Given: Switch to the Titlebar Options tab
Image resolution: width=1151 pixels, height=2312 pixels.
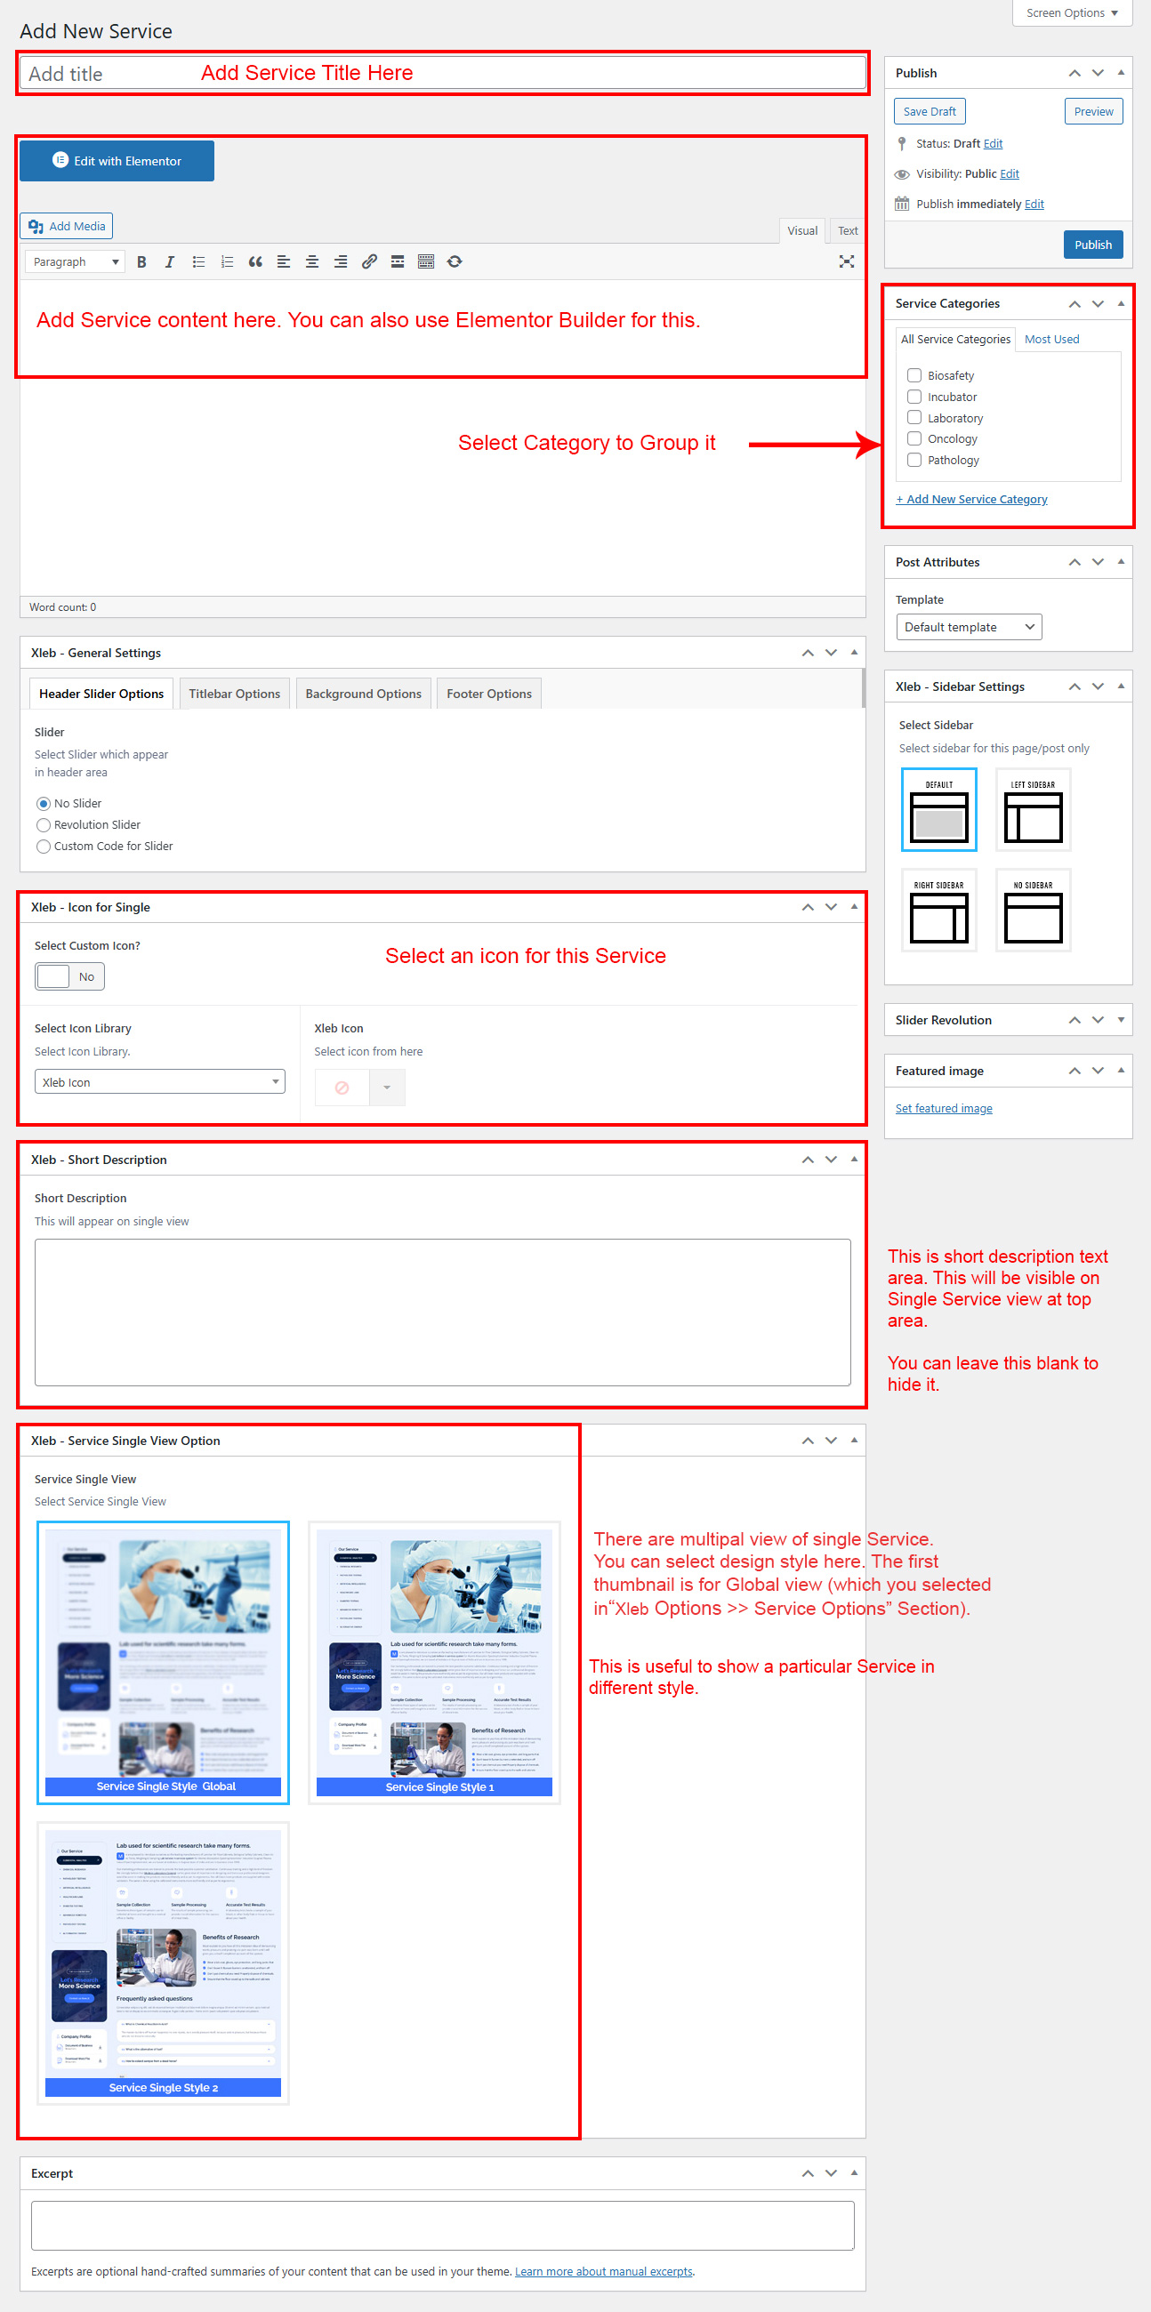Looking at the screenshot, I should [234, 694].
